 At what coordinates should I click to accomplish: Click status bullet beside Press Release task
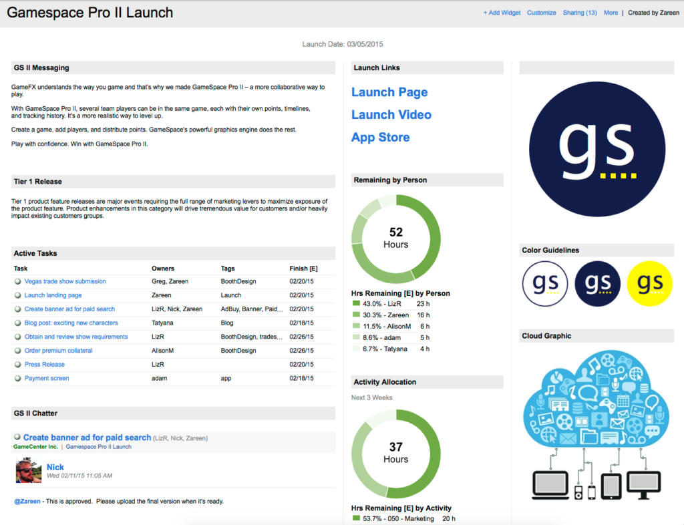(x=18, y=365)
